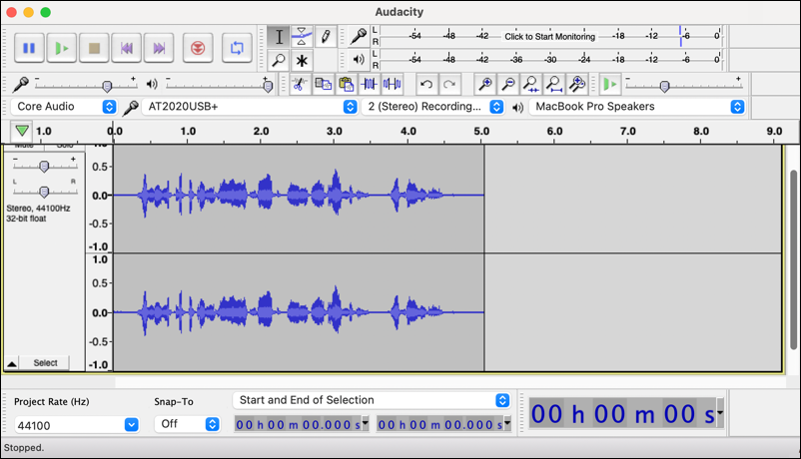
Task: Select the Envelope tool
Action: click(x=301, y=37)
